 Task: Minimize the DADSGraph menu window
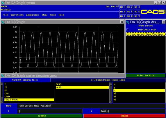pos(156,3)
